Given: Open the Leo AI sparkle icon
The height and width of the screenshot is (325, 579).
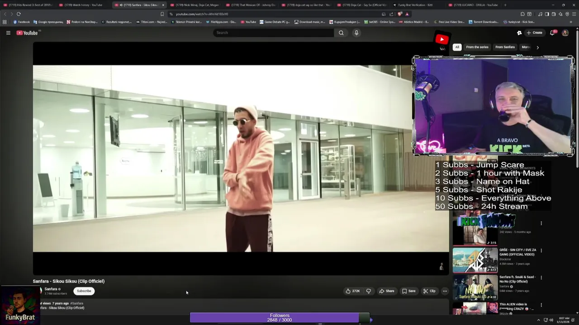Looking at the screenshot, I should pyautogui.click(x=560, y=14).
